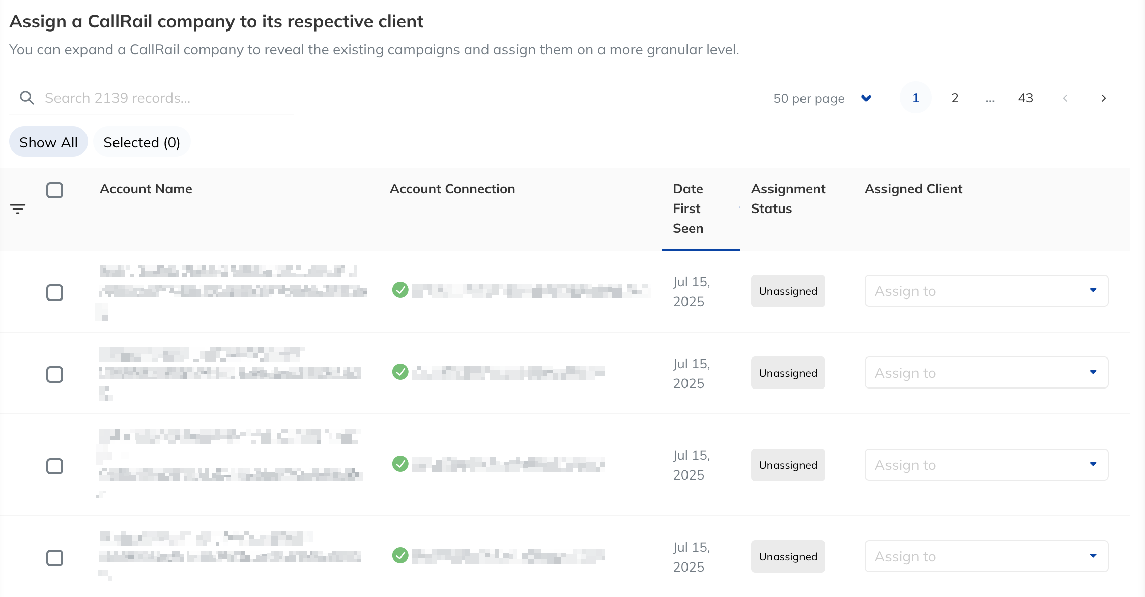This screenshot has width=1145, height=597.
Task: Sort by Account Connection column
Action: coord(452,189)
